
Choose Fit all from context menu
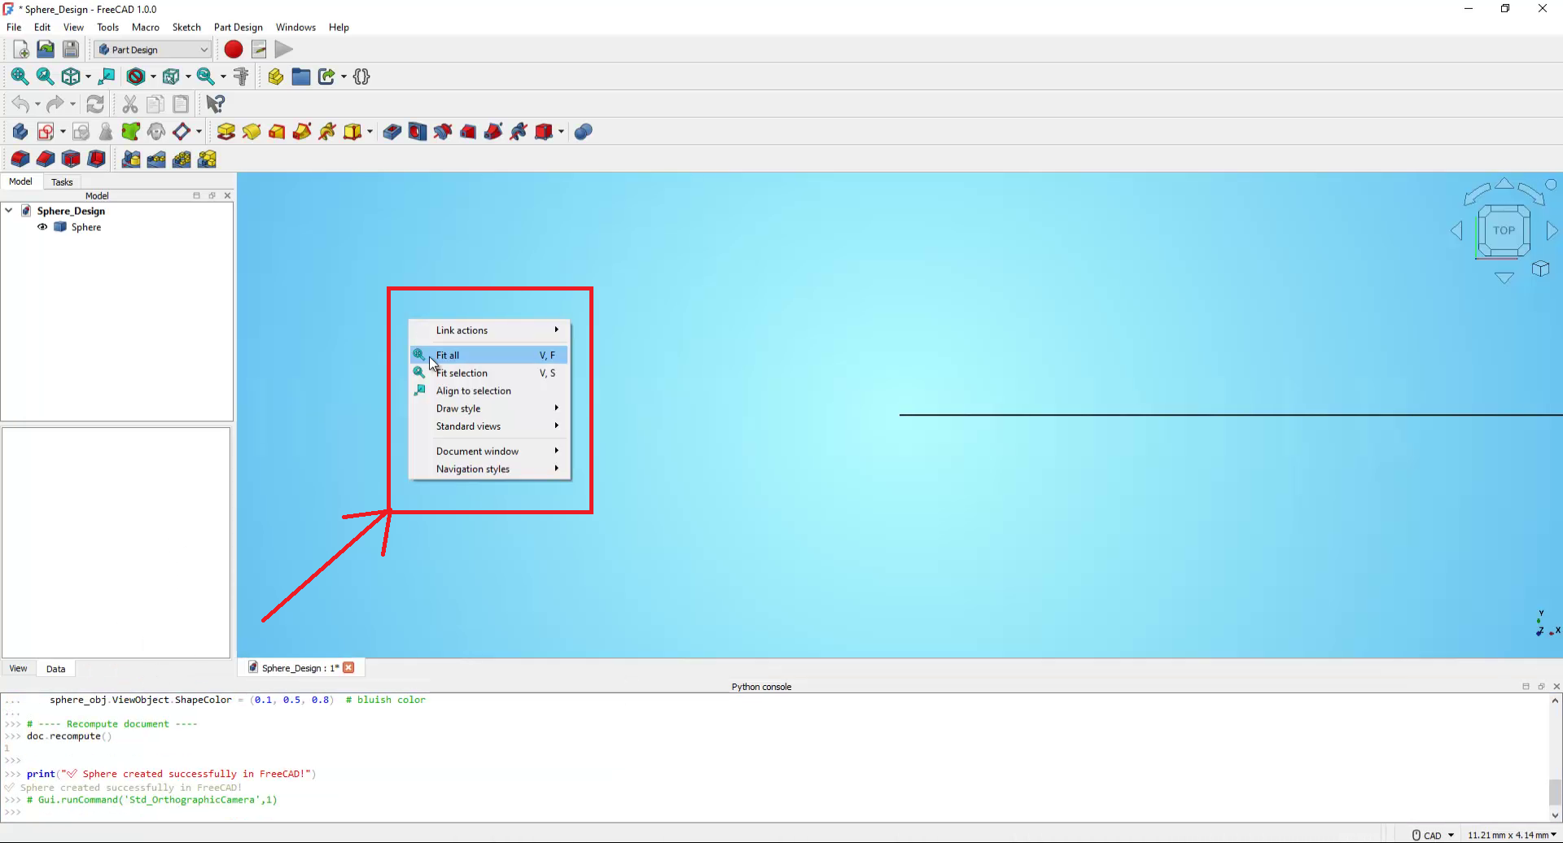(448, 356)
